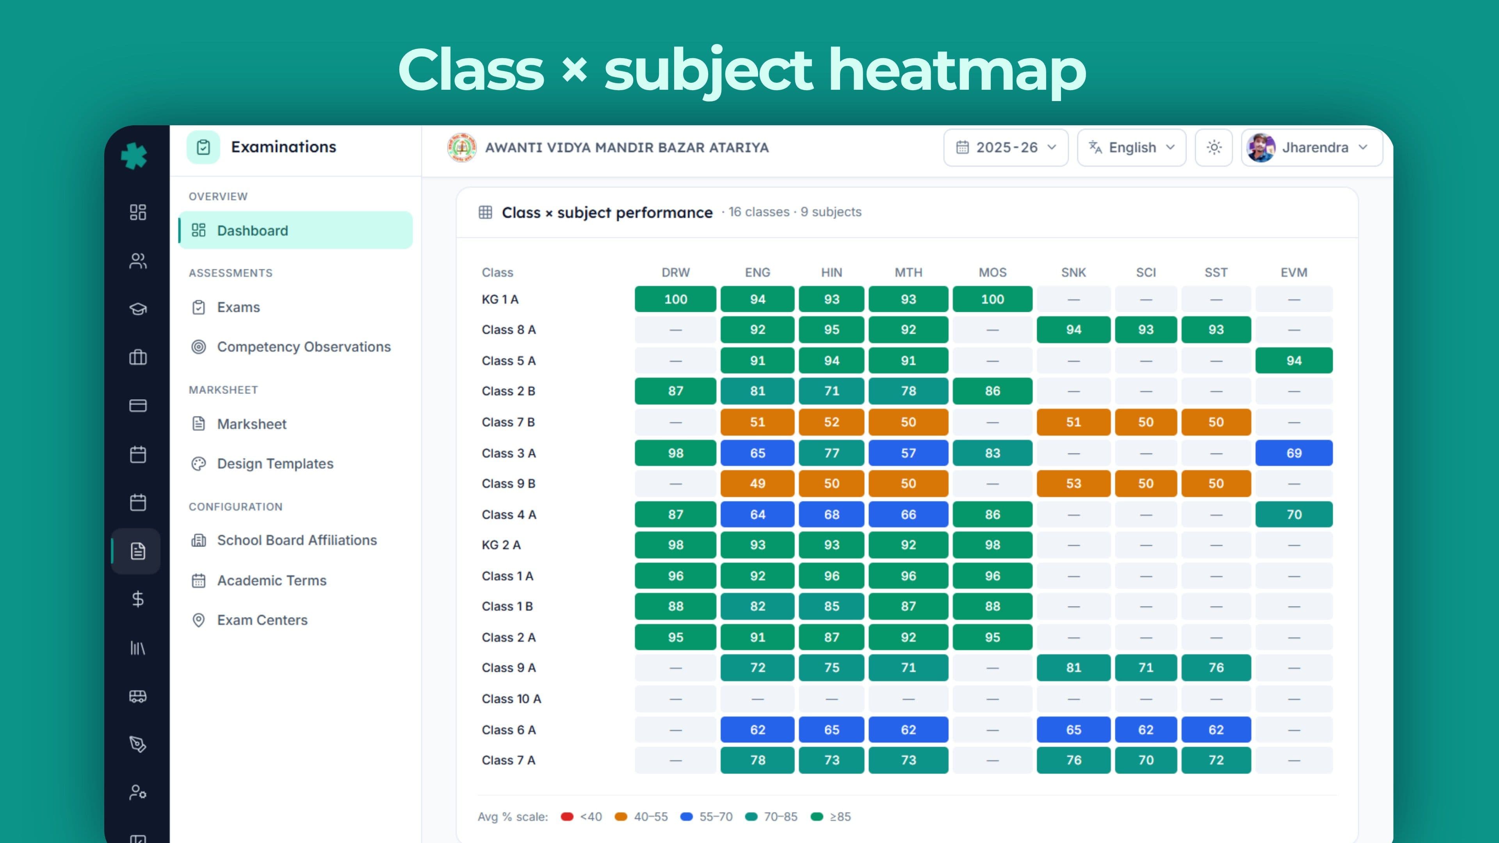Open the bus transport icon in rail

[138, 696]
